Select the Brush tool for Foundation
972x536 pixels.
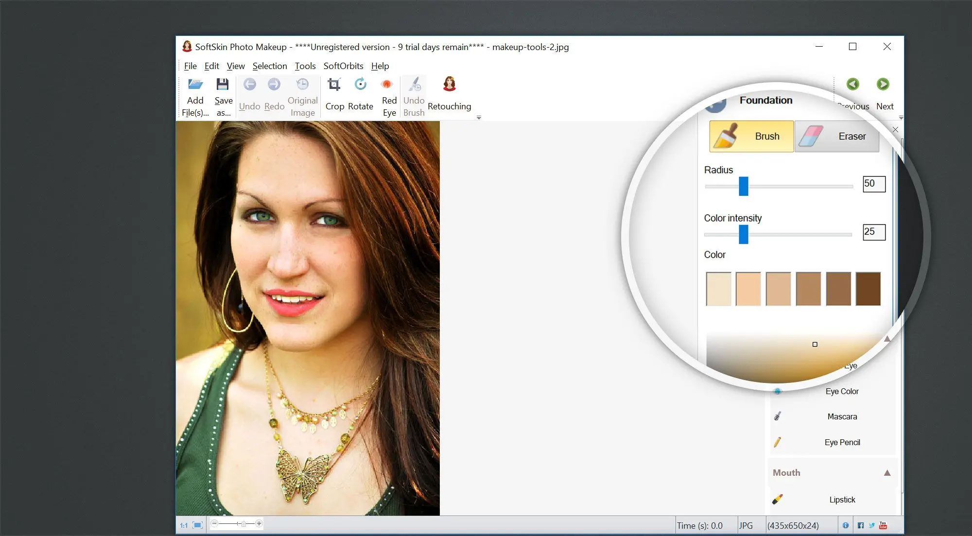point(751,136)
